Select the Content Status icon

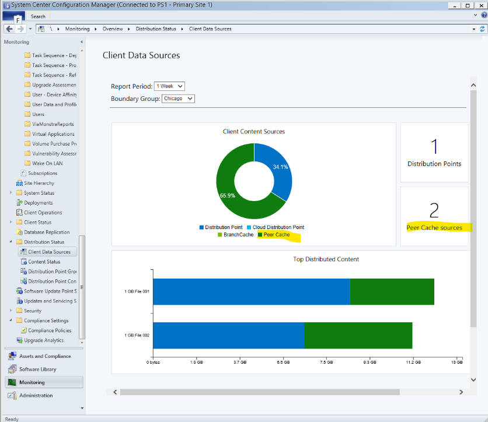tap(23, 262)
